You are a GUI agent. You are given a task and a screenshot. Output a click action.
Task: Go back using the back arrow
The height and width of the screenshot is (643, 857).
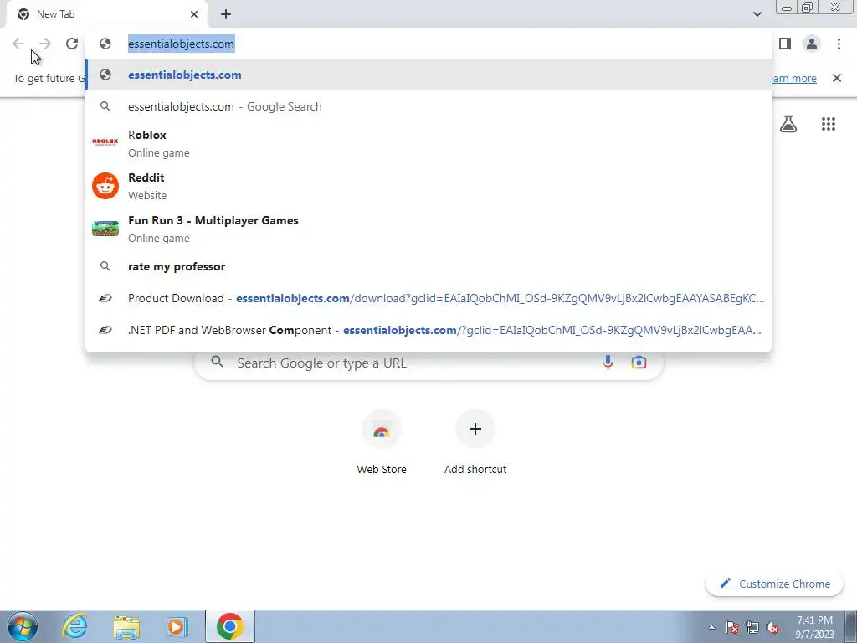coord(18,44)
